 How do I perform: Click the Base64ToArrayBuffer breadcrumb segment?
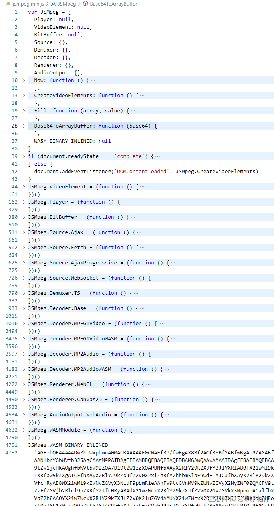113,4
